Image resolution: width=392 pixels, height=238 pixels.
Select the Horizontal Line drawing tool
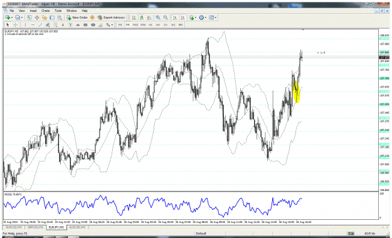(x=33, y=24)
